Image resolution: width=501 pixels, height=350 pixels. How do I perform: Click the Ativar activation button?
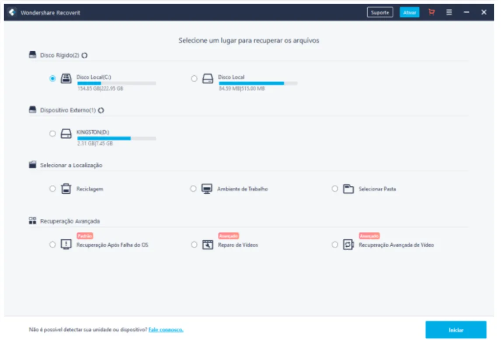(409, 12)
